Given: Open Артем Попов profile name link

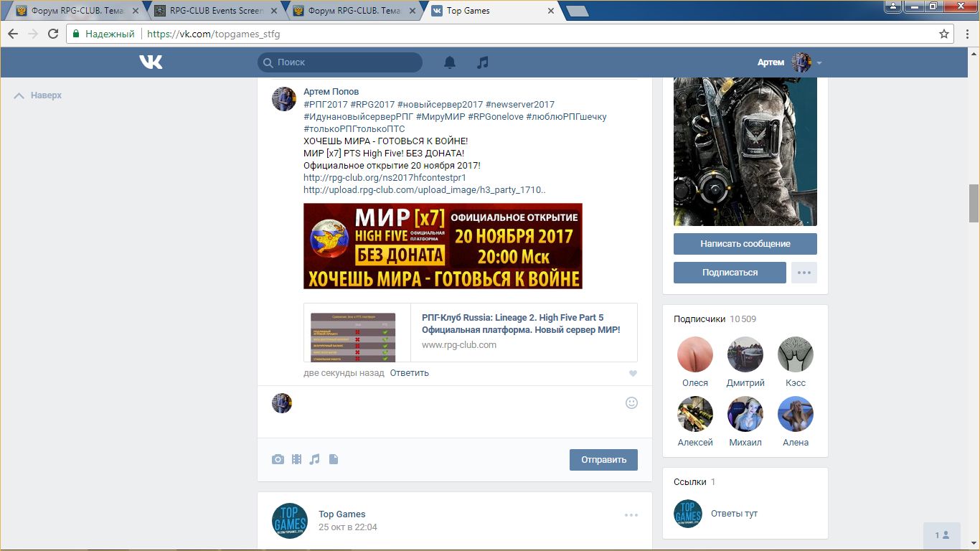Looking at the screenshot, I should (x=331, y=92).
